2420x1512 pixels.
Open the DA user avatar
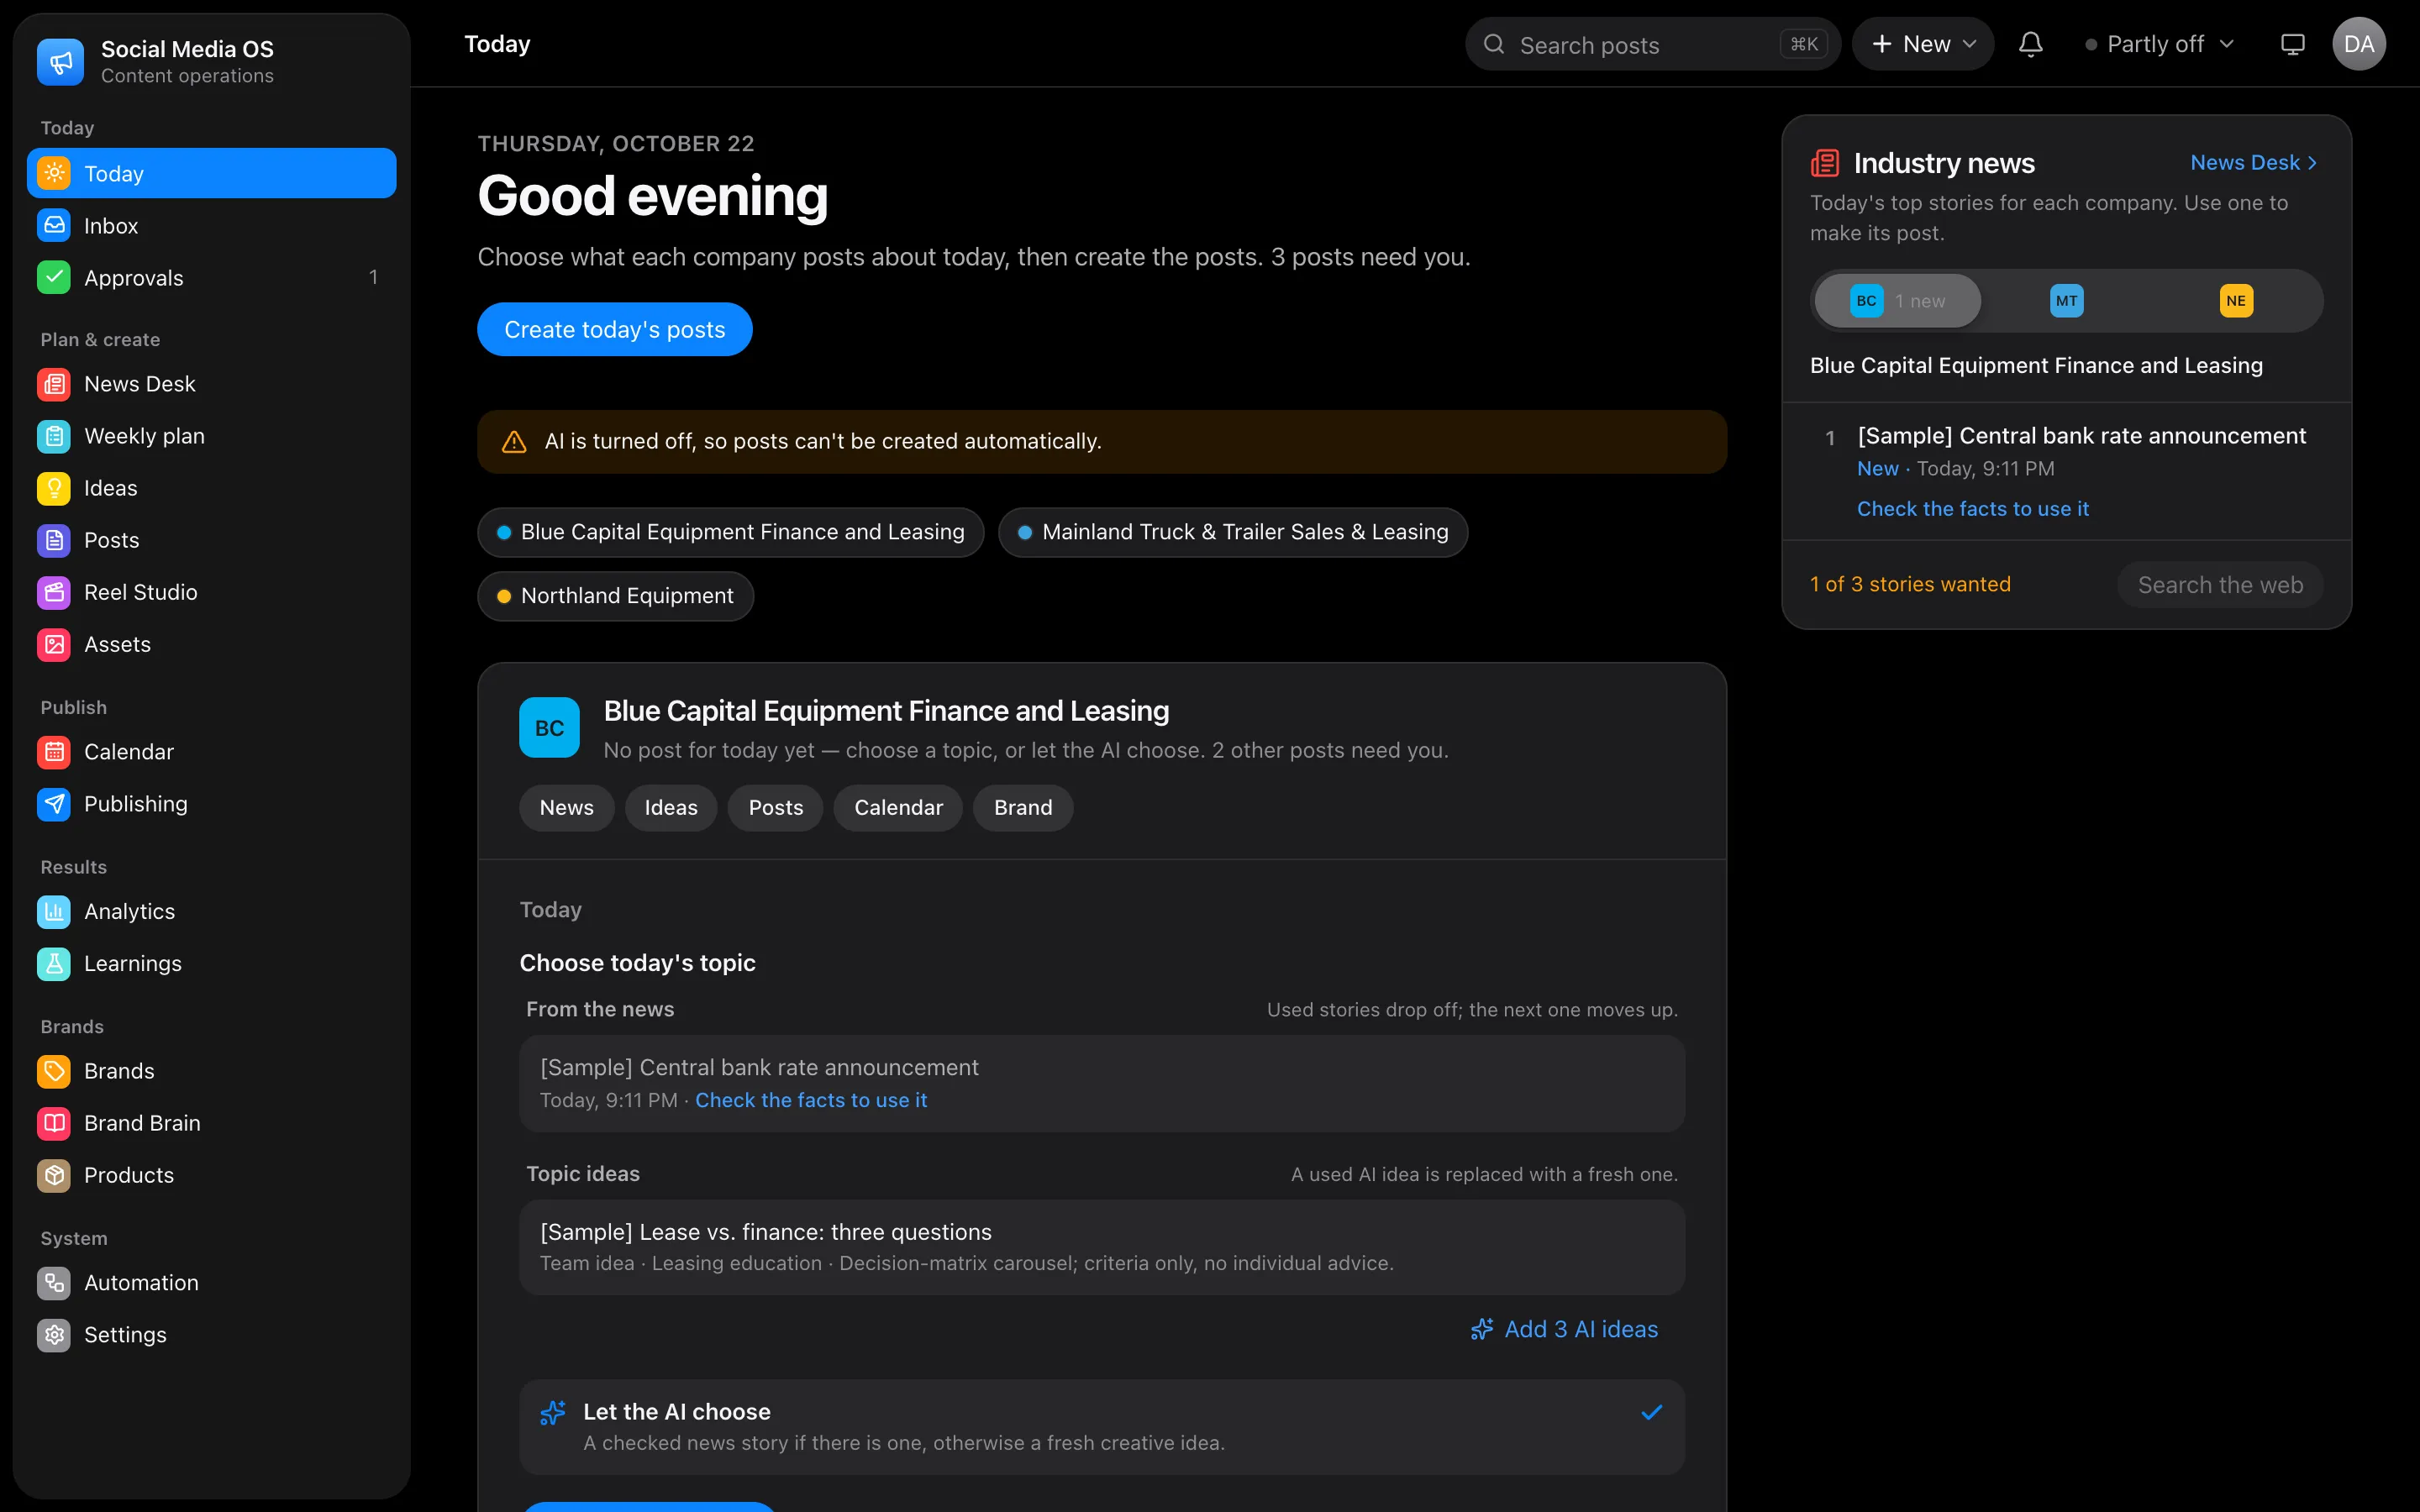click(x=2359, y=44)
